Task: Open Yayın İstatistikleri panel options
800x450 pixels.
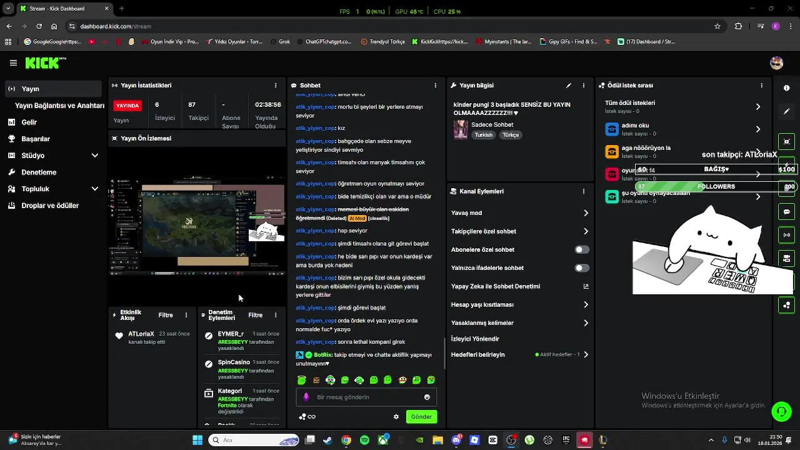Action: 276,85
